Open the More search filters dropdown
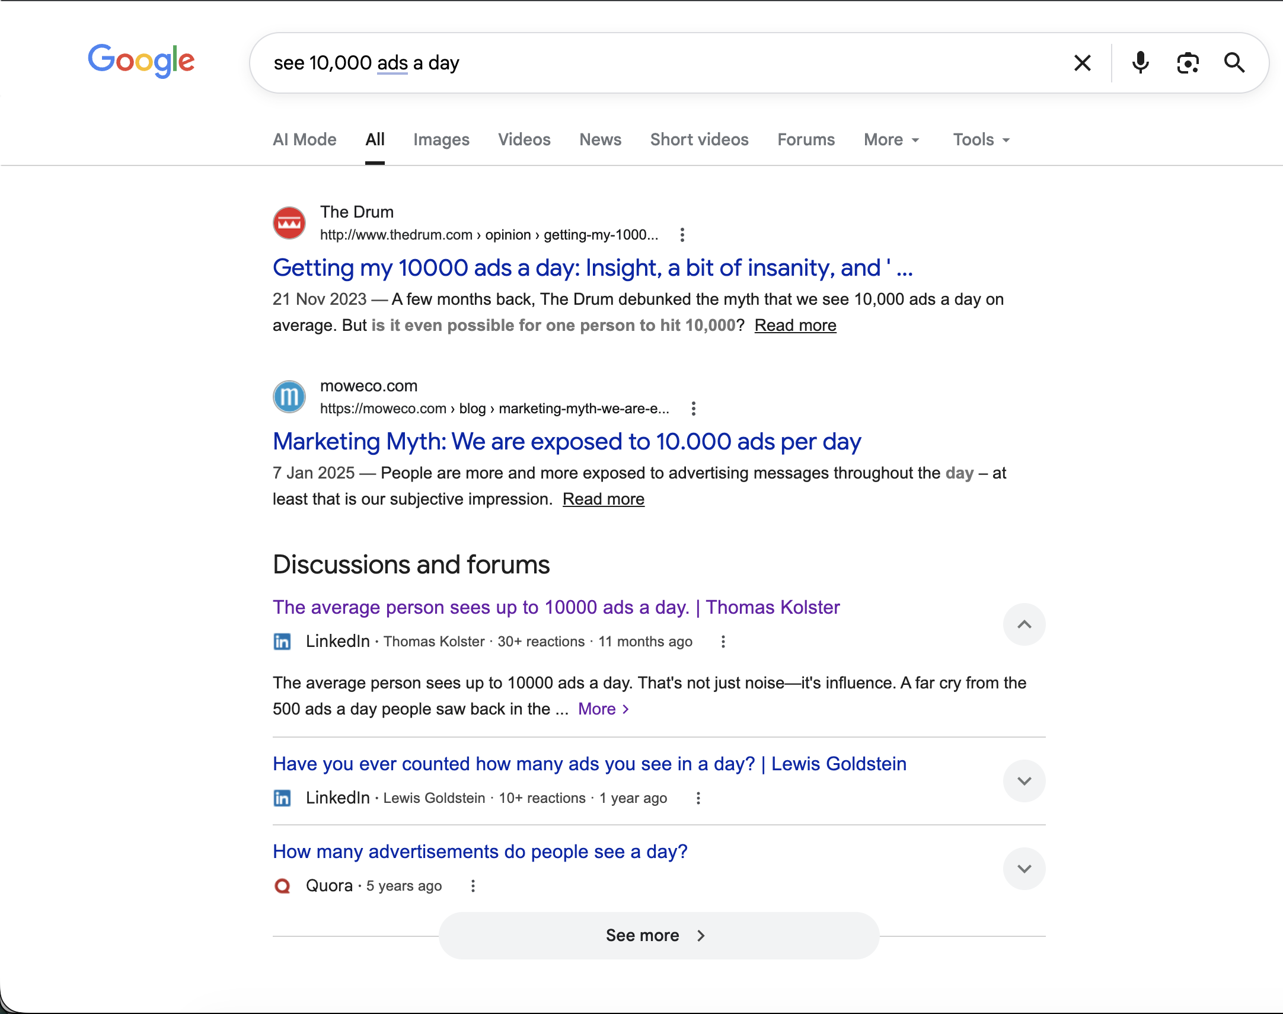This screenshot has width=1283, height=1014. (891, 139)
